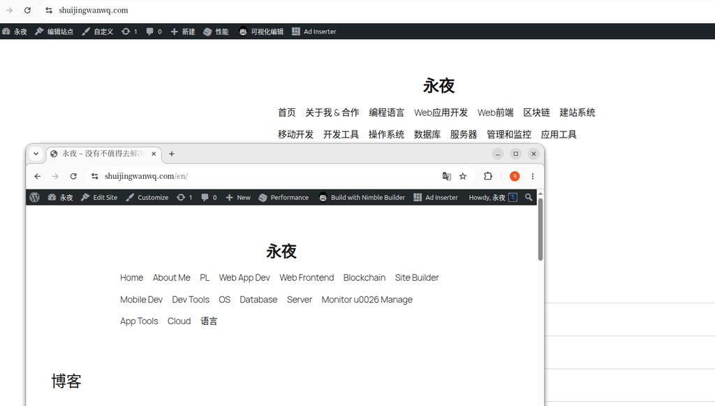Open the extensions puzzle icon
715x406 pixels.
[x=488, y=176]
